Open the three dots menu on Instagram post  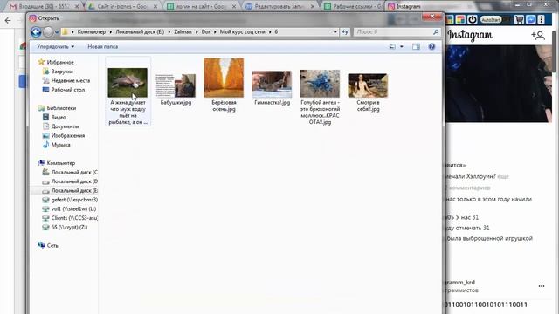[x=542, y=286]
